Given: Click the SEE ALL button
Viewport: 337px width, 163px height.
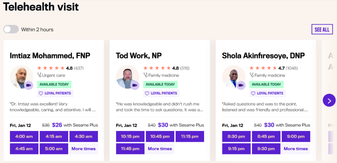Looking at the screenshot, I should tap(322, 29).
